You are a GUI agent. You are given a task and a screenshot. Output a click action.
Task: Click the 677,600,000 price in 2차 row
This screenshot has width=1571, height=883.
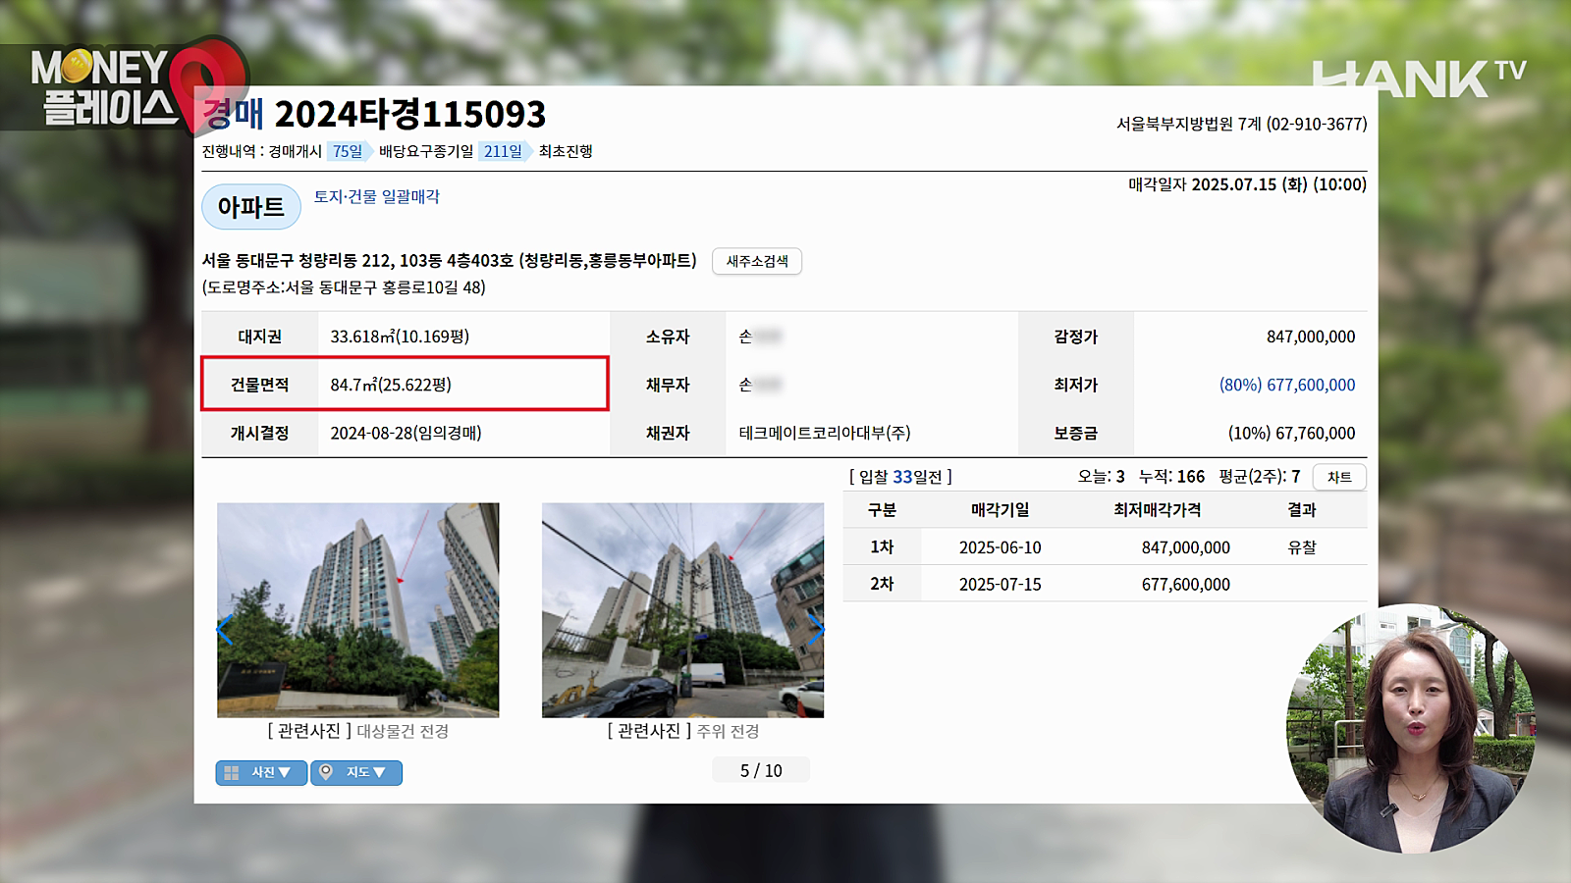coord(1185,584)
